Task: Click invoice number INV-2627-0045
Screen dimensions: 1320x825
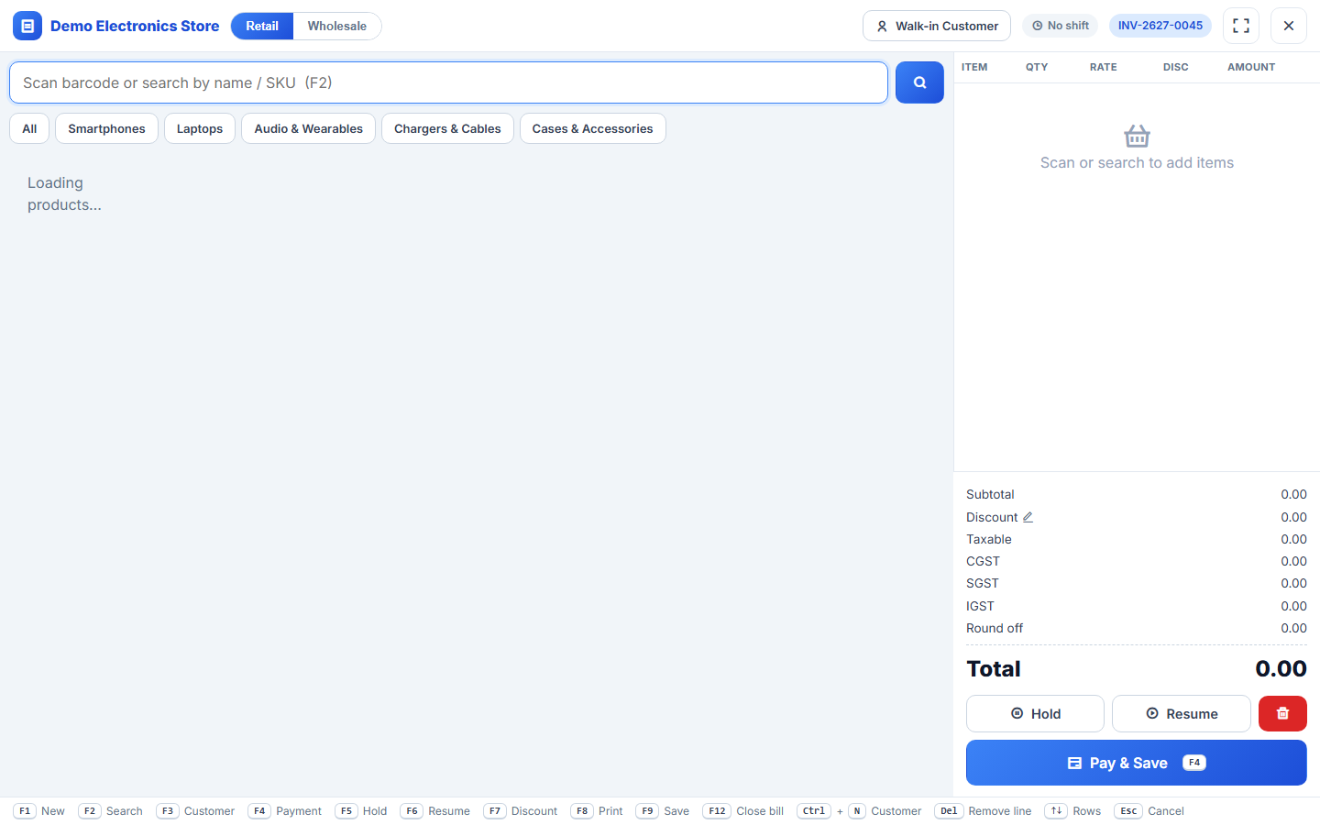Action: 1160,26
